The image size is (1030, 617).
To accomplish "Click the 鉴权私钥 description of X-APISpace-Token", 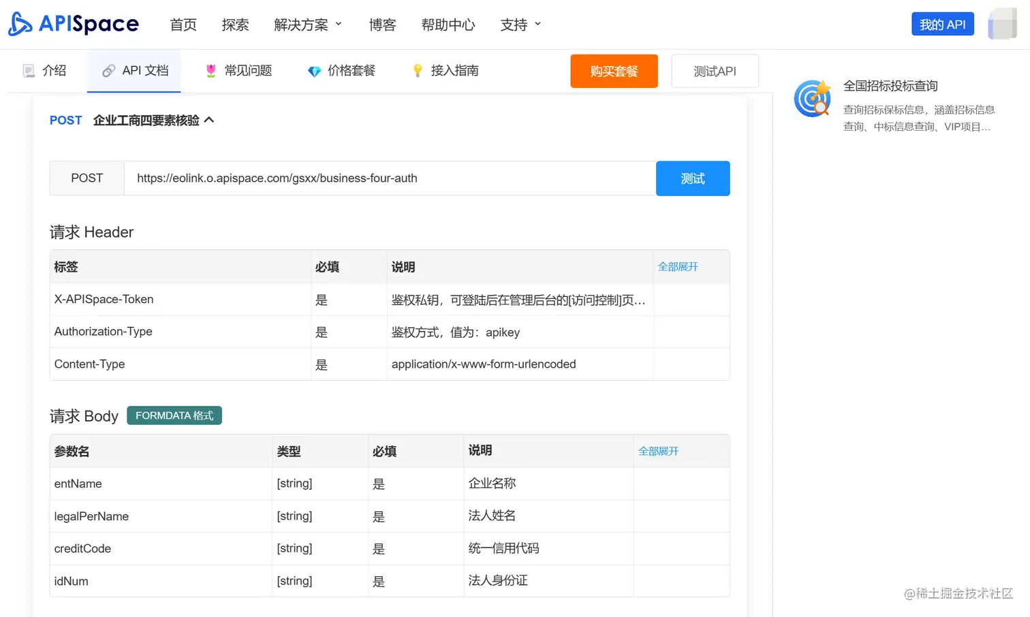I will click(518, 300).
